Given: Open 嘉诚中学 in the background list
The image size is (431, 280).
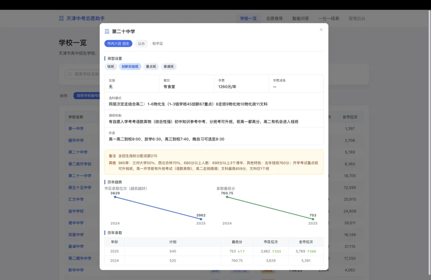Looking at the screenshot, I should pyautogui.click(x=76, y=246).
